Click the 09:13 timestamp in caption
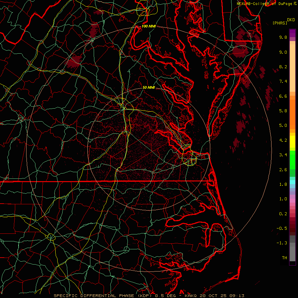Viewport: 298px width, 298px height. [x=237, y=296]
